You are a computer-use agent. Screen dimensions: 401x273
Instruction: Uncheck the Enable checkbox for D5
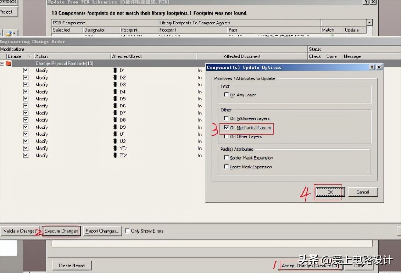26,99
